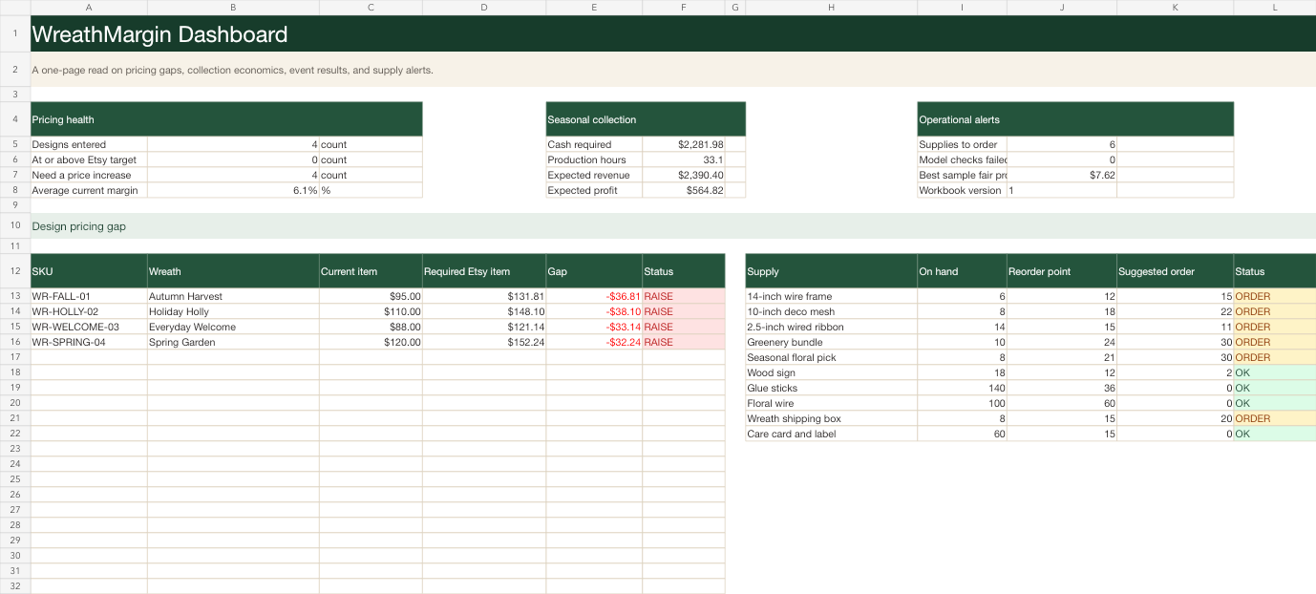
Task: Click the Required Etsy item header cell
Action: [x=484, y=271]
